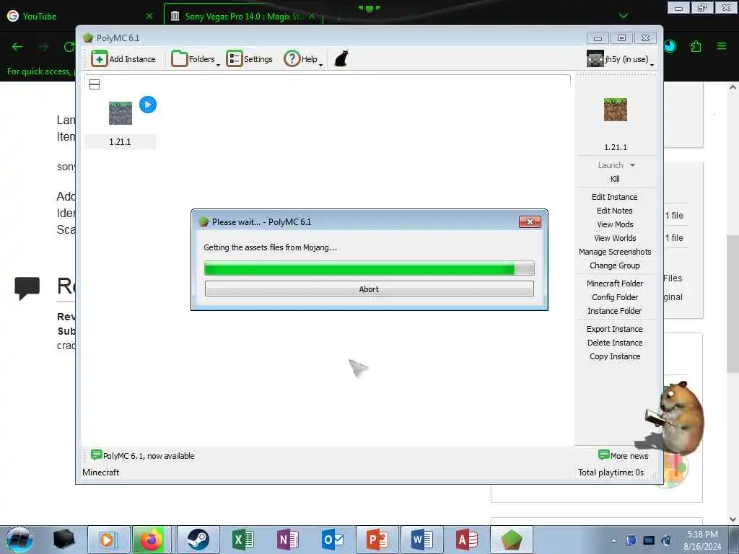Open the media player taskbar icon
Image resolution: width=739 pixels, height=554 pixels.
point(108,540)
